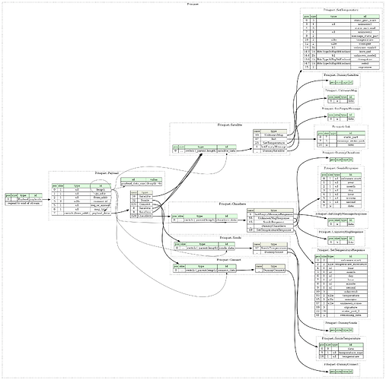Select SondeTemperature case in Sonde switch table
386x380 pixels.
273,248
